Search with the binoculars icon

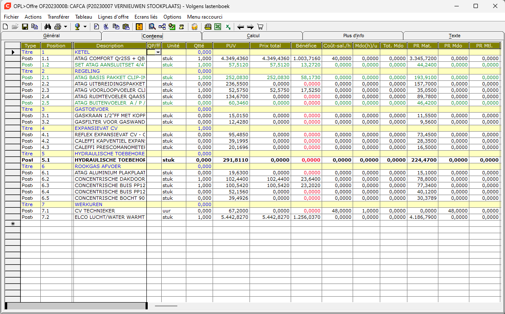tap(48, 27)
